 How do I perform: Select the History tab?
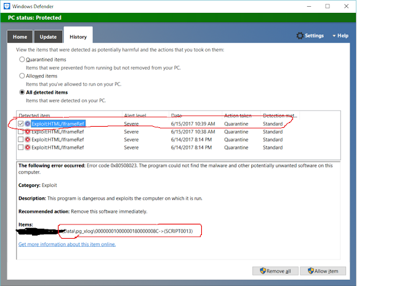(x=78, y=37)
